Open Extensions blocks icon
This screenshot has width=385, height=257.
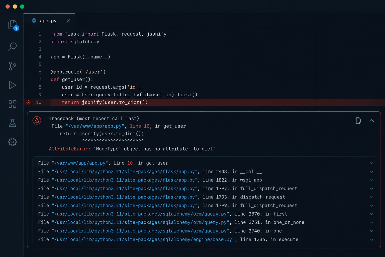pyautogui.click(x=12, y=104)
